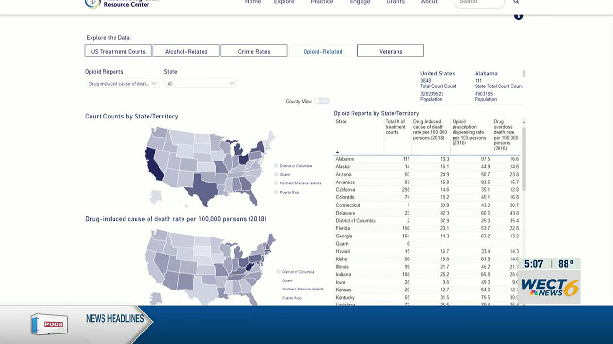Click the sort arrow under State column

pyautogui.click(x=337, y=152)
